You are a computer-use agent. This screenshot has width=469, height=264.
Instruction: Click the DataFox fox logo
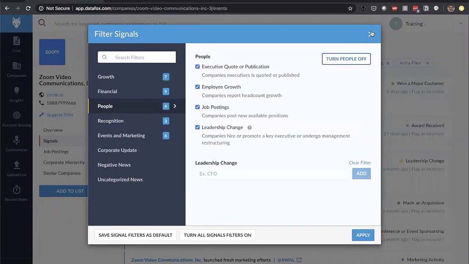point(16,23)
